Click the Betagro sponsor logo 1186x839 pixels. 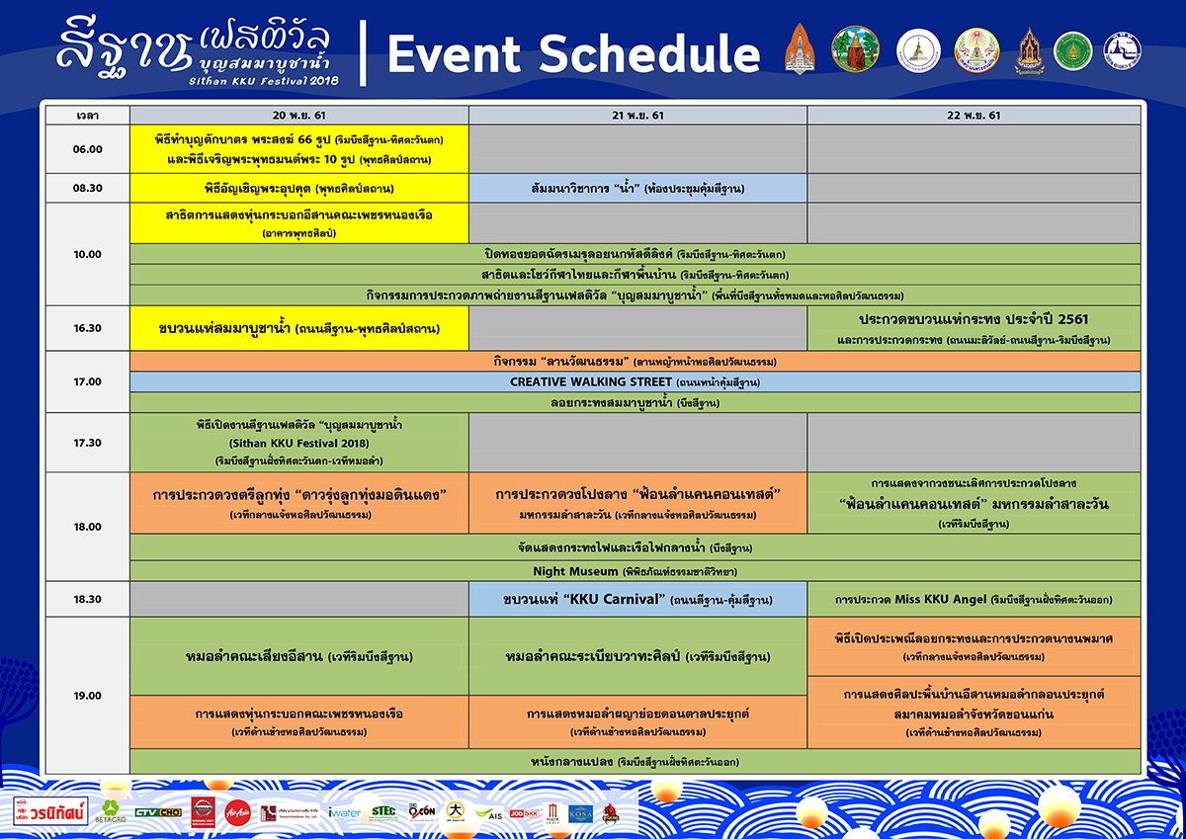tap(111, 811)
